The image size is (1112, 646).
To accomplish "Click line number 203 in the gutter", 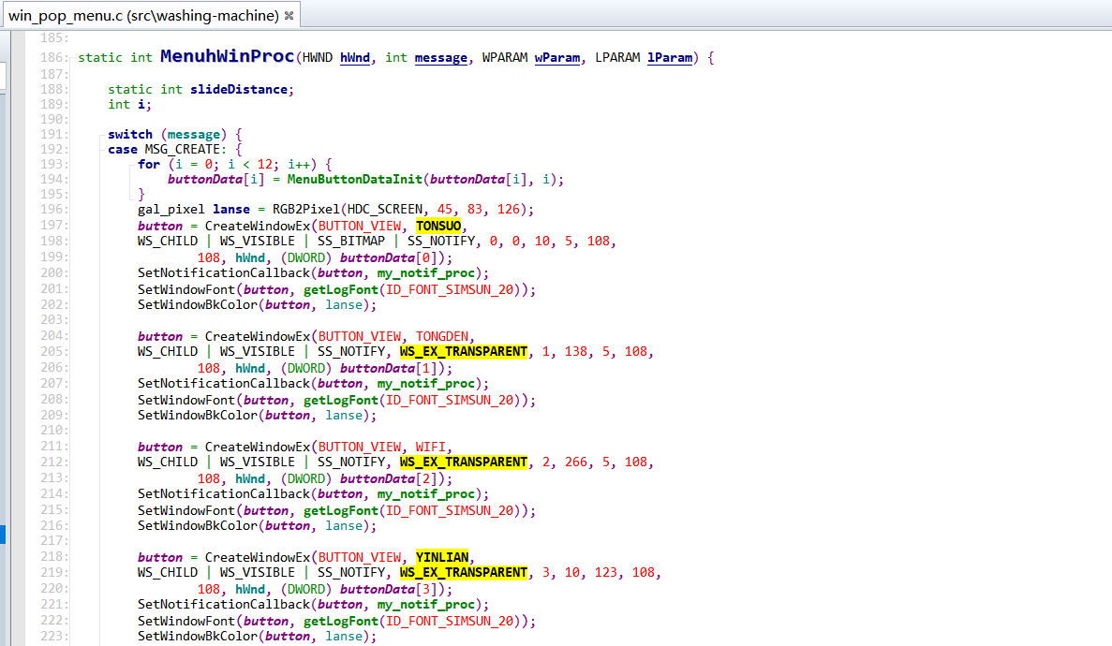I will click(53, 320).
